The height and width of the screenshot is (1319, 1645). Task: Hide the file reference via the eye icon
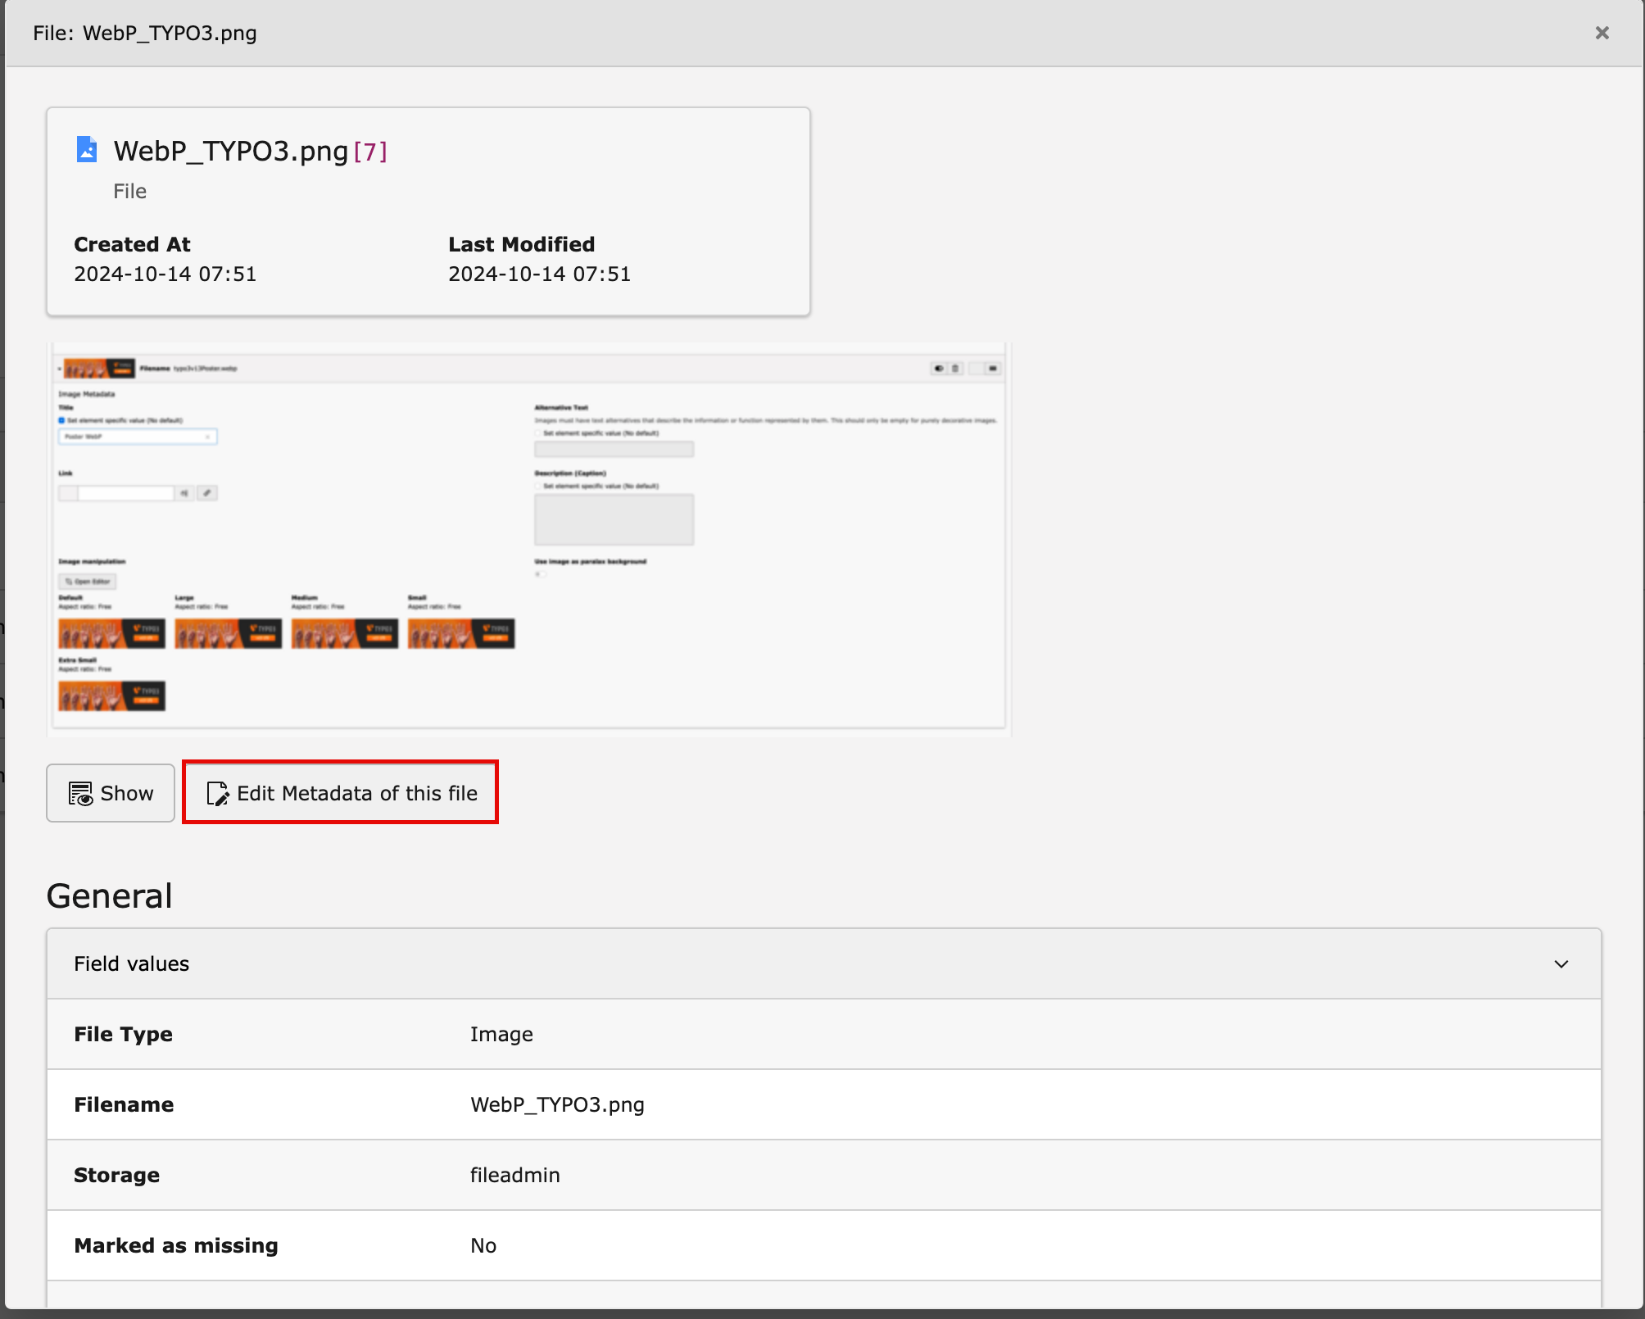(x=940, y=369)
